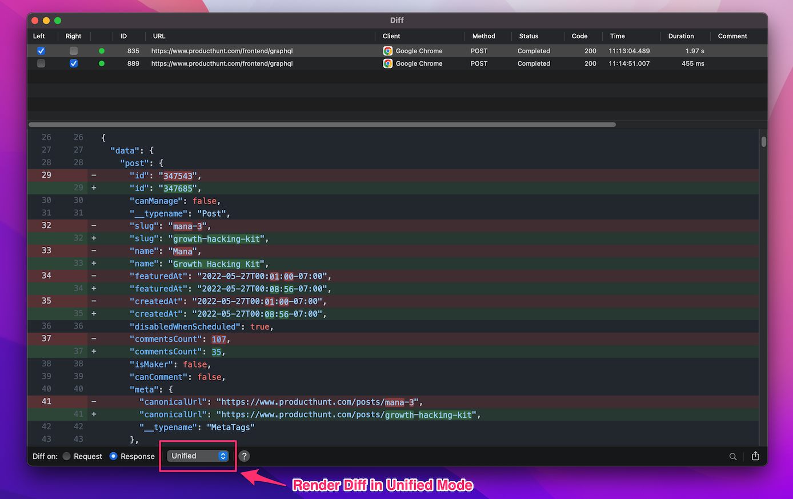Click Chrome icon in row 835
The height and width of the screenshot is (499, 793).
tap(388, 51)
